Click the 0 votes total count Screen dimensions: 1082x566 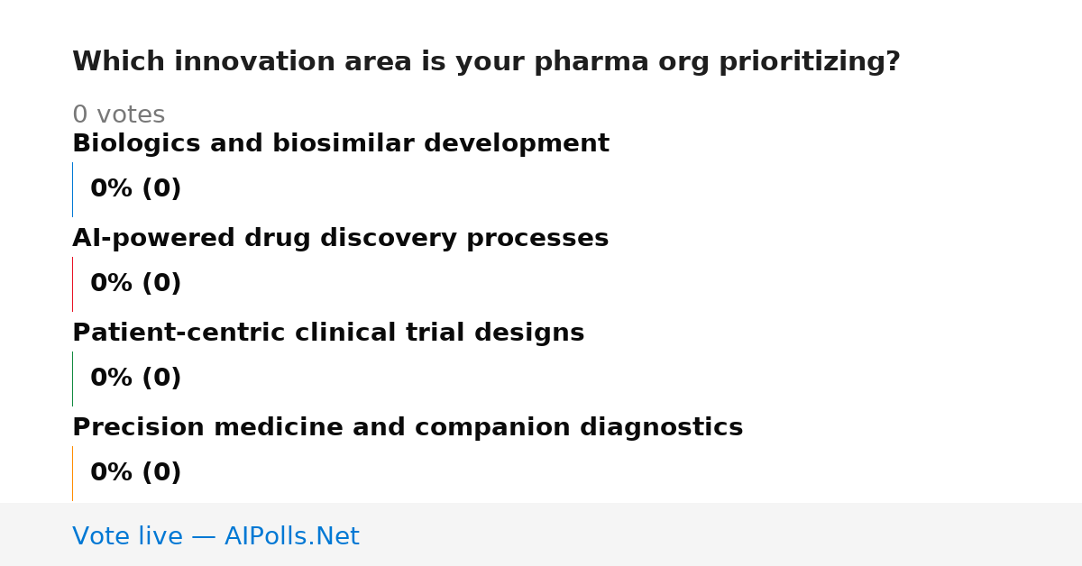118,115
